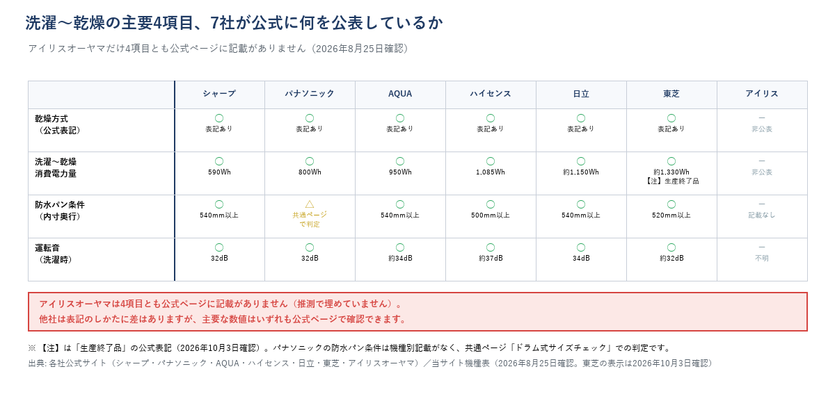The image size is (835, 417).
Task: Click the 34dB value for 日立
Action: click(581, 259)
